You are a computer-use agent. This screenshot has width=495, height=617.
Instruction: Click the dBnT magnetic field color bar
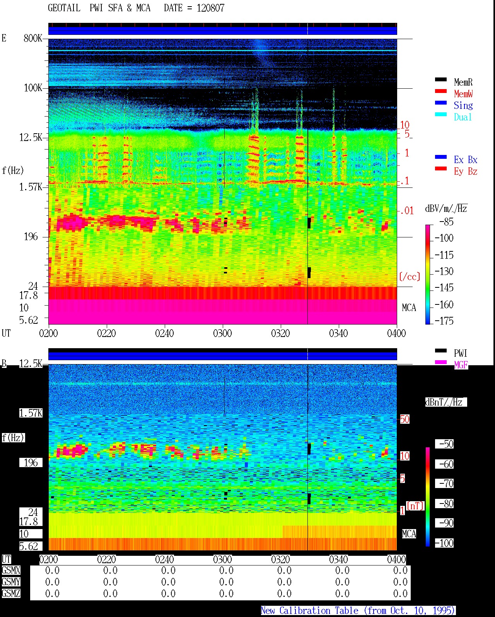click(428, 497)
